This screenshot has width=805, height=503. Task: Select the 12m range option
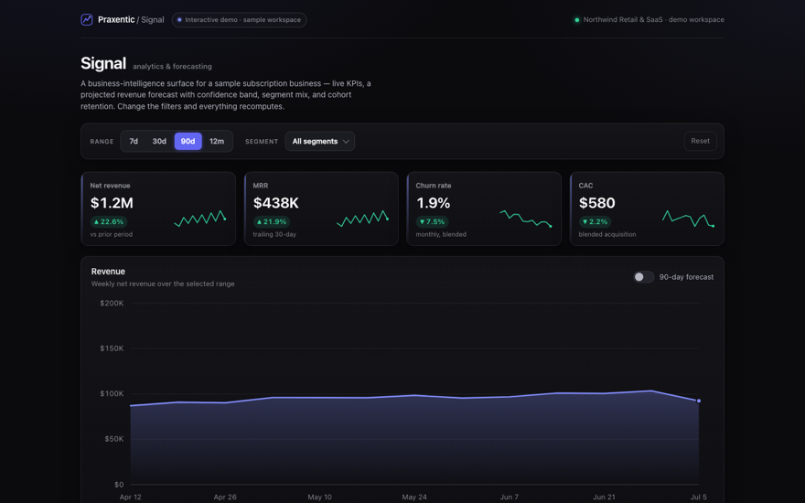pos(217,141)
